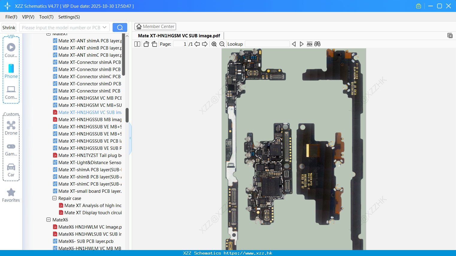Toggle the Abi match-case icon
456x256 pixels.
tap(310, 44)
